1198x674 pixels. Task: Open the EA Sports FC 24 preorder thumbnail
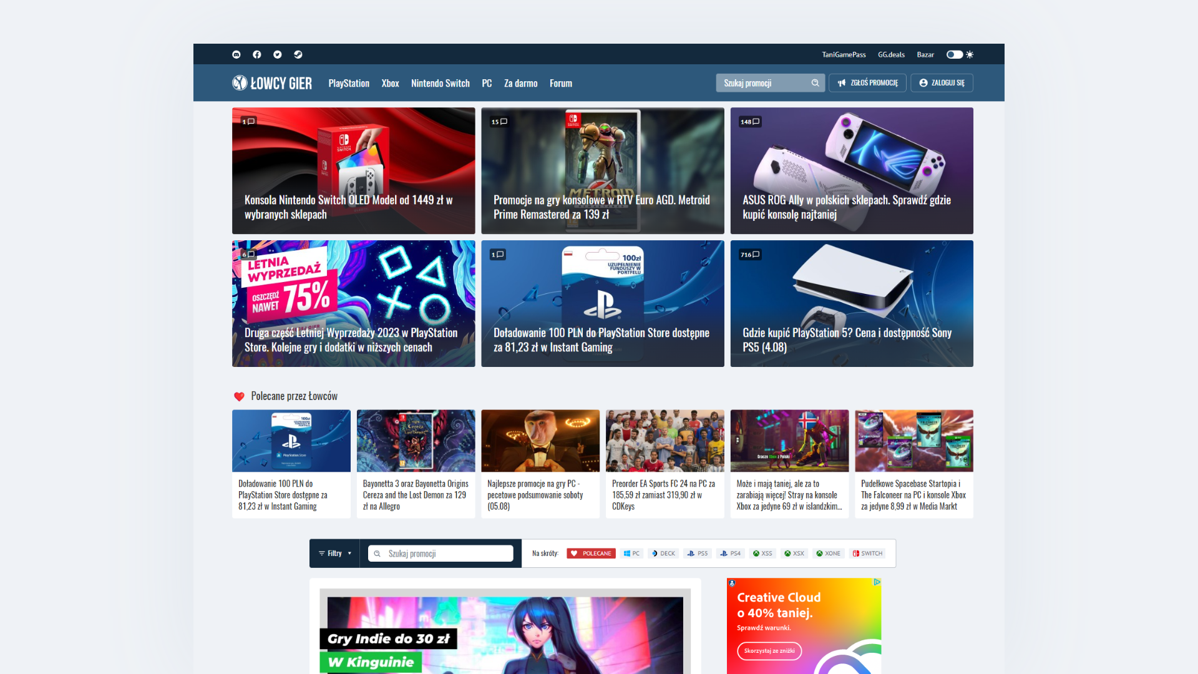tap(665, 441)
